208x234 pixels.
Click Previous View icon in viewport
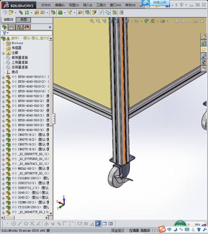click(104, 21)
